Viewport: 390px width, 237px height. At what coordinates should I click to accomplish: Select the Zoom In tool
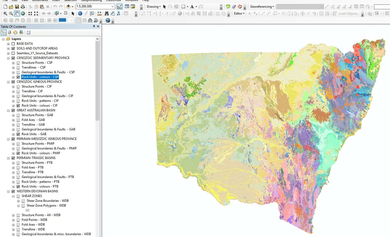[5, 13]
